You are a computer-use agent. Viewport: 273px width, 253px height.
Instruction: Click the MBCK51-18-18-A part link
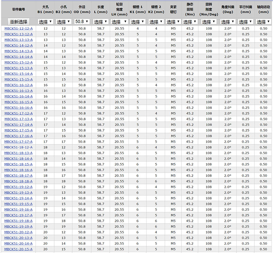click(19, 181)
